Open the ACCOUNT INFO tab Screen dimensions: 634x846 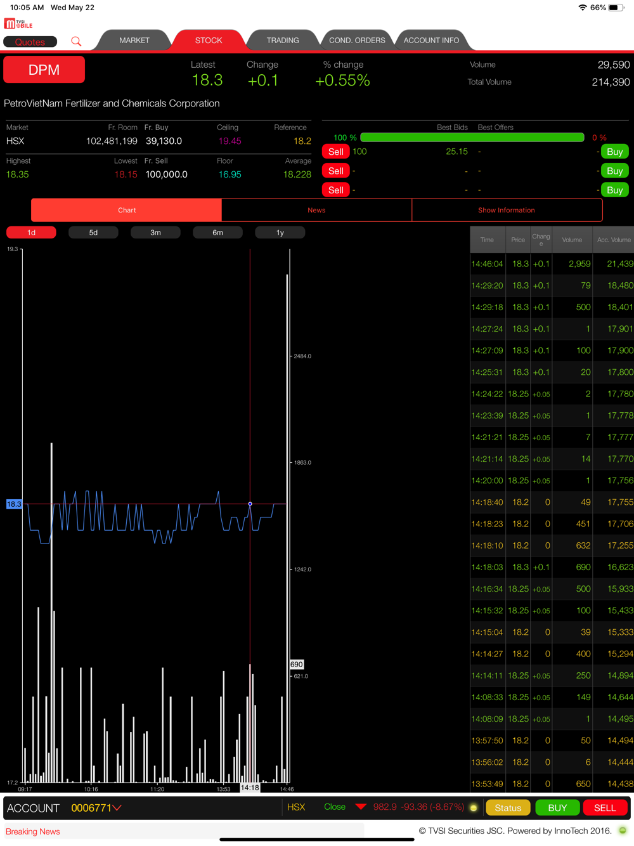[x=431, y=40]
